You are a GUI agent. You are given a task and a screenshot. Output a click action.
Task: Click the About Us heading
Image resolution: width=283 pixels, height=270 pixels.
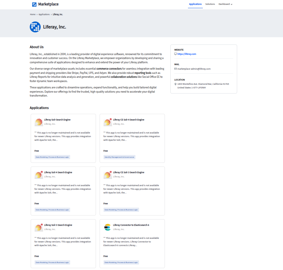pos(37,47)
